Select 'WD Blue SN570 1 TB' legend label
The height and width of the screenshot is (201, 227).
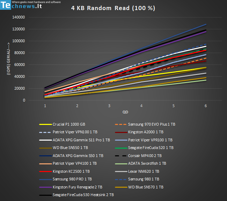146,187
